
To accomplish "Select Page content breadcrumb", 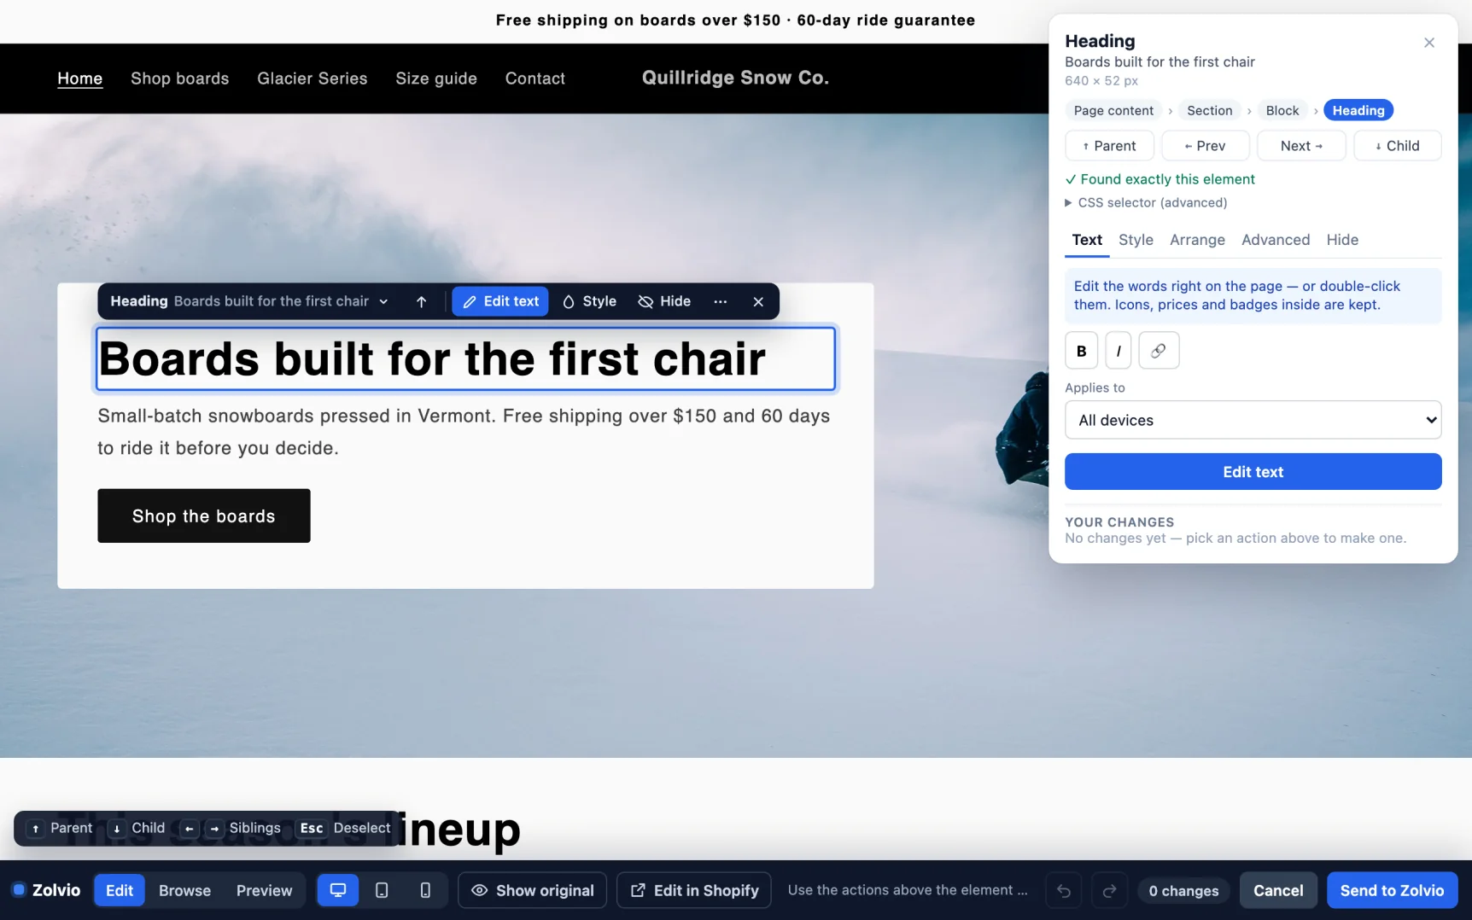I will 1113,110.
